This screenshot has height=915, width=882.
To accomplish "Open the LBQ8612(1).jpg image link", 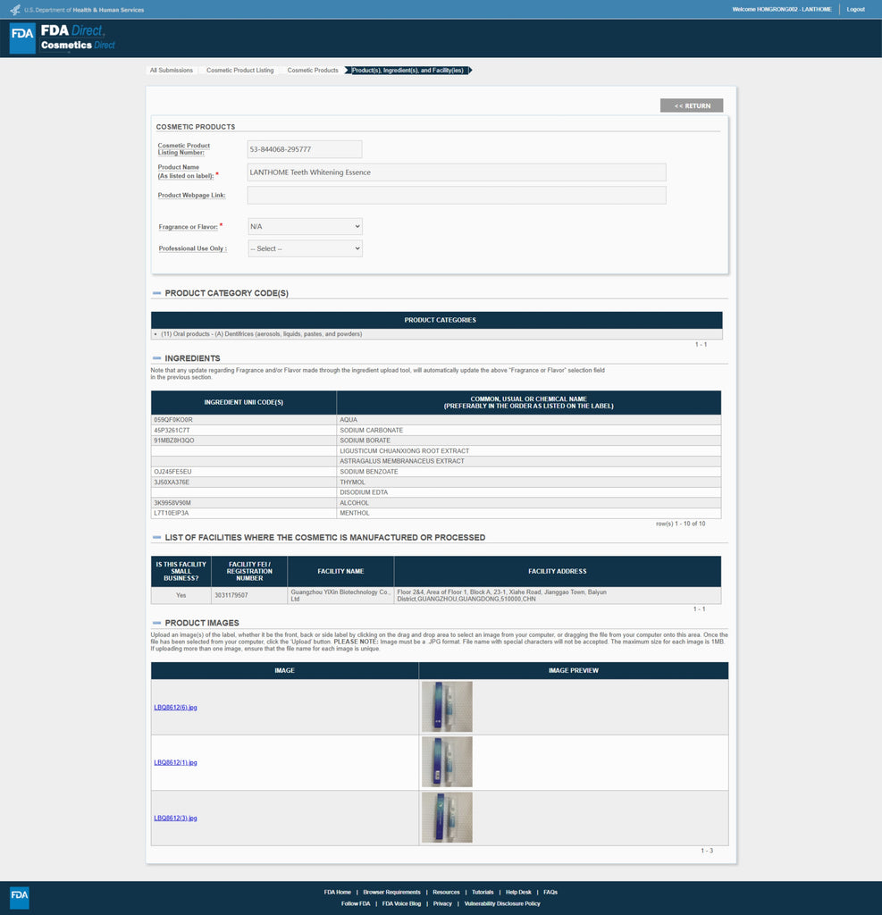I will (175, 763).
